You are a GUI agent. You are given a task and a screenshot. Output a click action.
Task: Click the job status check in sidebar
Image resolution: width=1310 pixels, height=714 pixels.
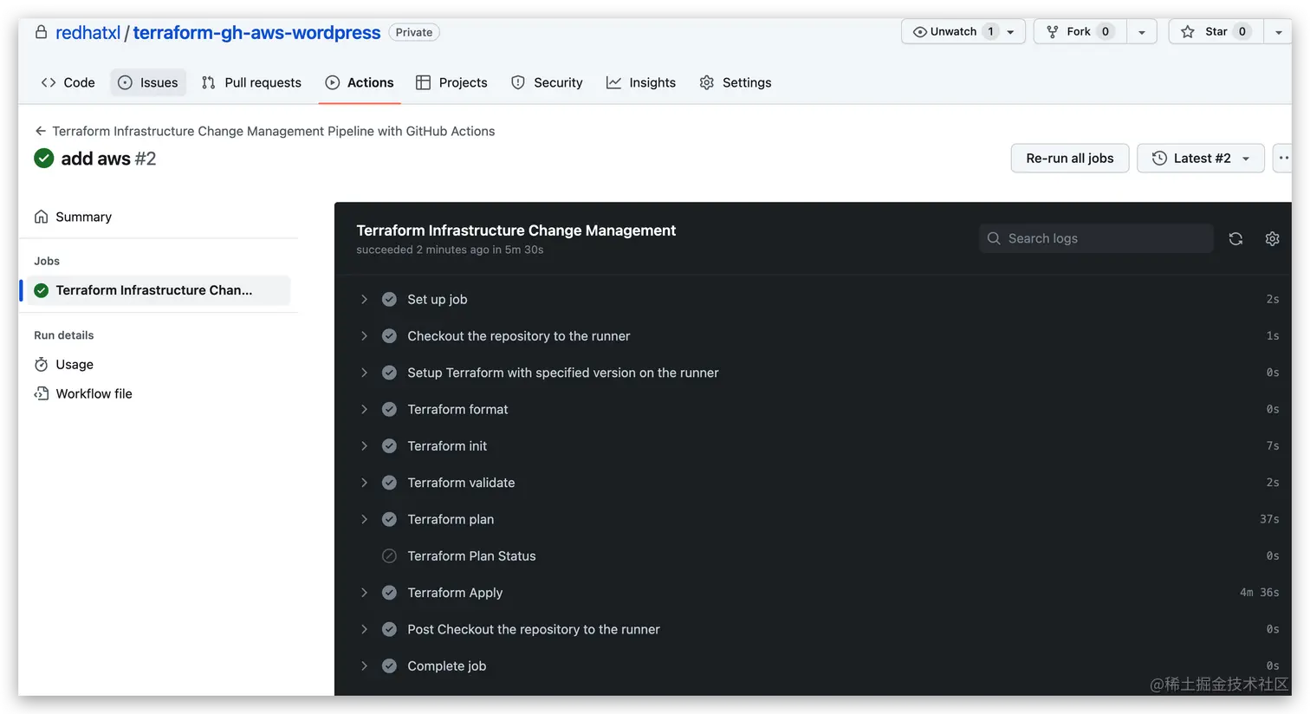click(41, 290)
